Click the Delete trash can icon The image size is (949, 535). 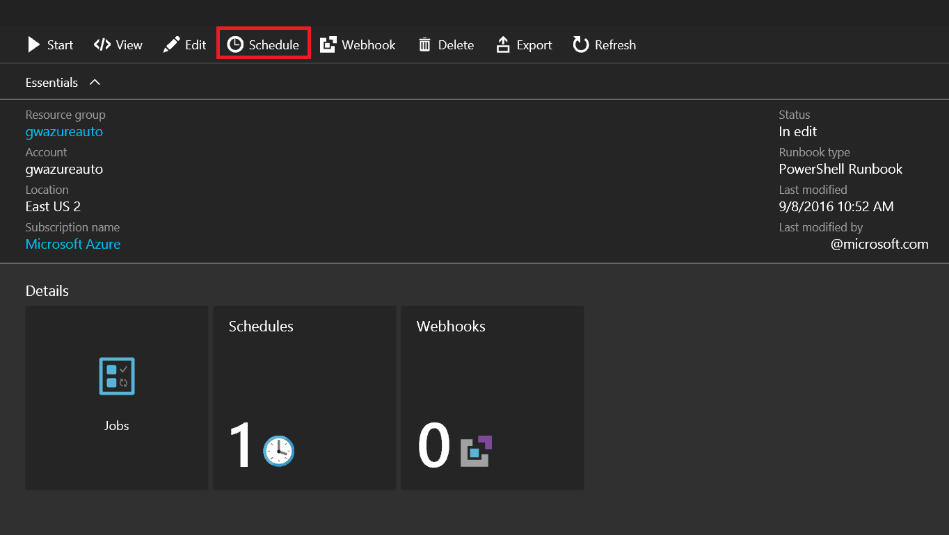click(424, 45)
